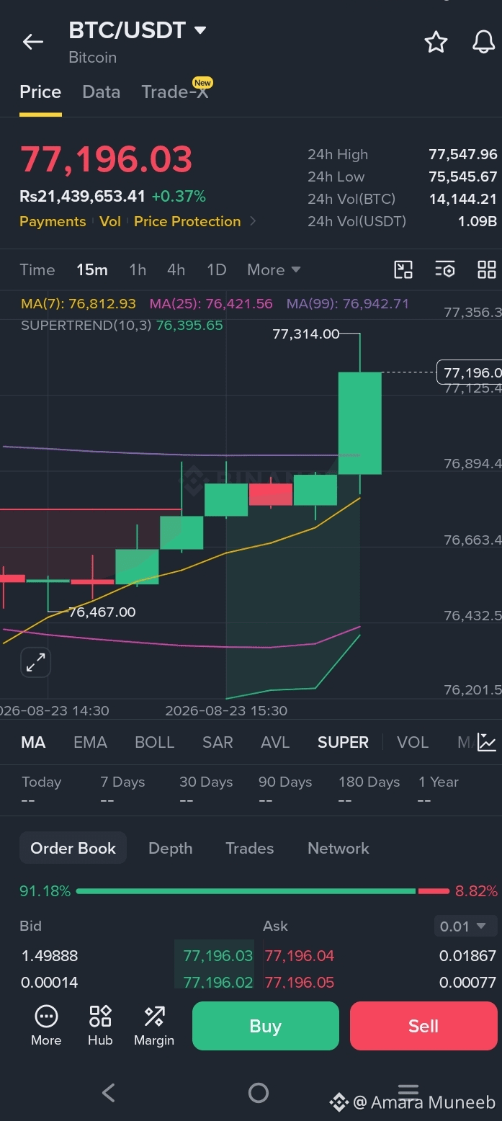This screenshot has width=502, height=1121.
Task: Tap the bid/ask ratio bar
Action: coord(262,891)
